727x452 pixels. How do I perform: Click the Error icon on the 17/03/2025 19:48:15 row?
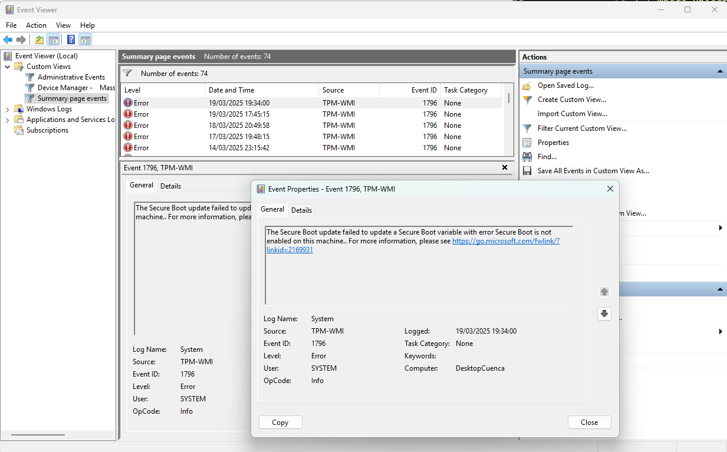pos(128,136)
